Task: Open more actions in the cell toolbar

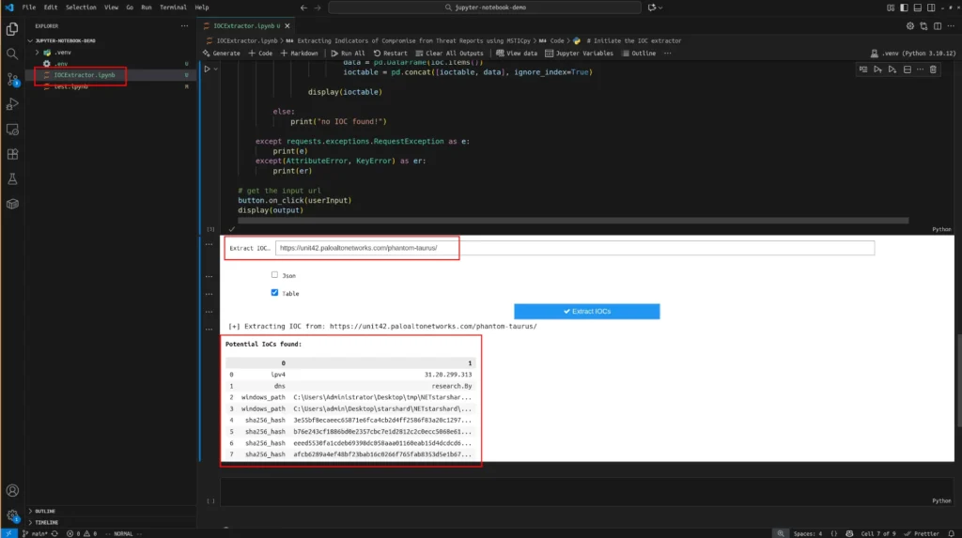Action: click(x=920, y=69)
